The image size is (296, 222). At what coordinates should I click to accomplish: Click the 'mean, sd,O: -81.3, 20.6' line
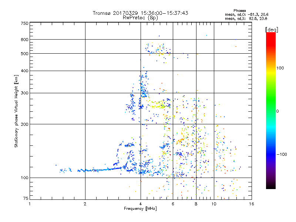pyautogui.click(x=246, y=15)
